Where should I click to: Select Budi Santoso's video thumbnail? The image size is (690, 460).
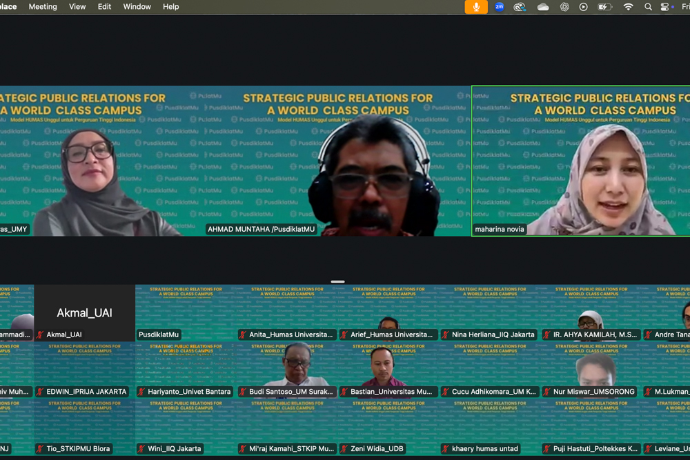288,370
